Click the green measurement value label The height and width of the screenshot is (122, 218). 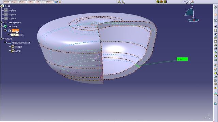click(x=183, y=59)
